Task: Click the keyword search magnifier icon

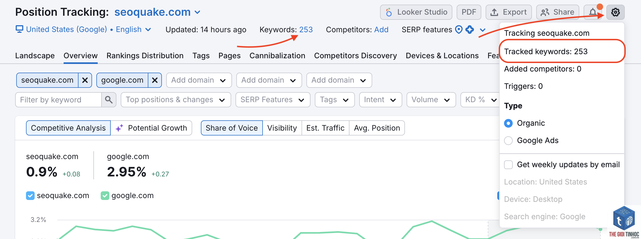Action: [x=109, y=100]
